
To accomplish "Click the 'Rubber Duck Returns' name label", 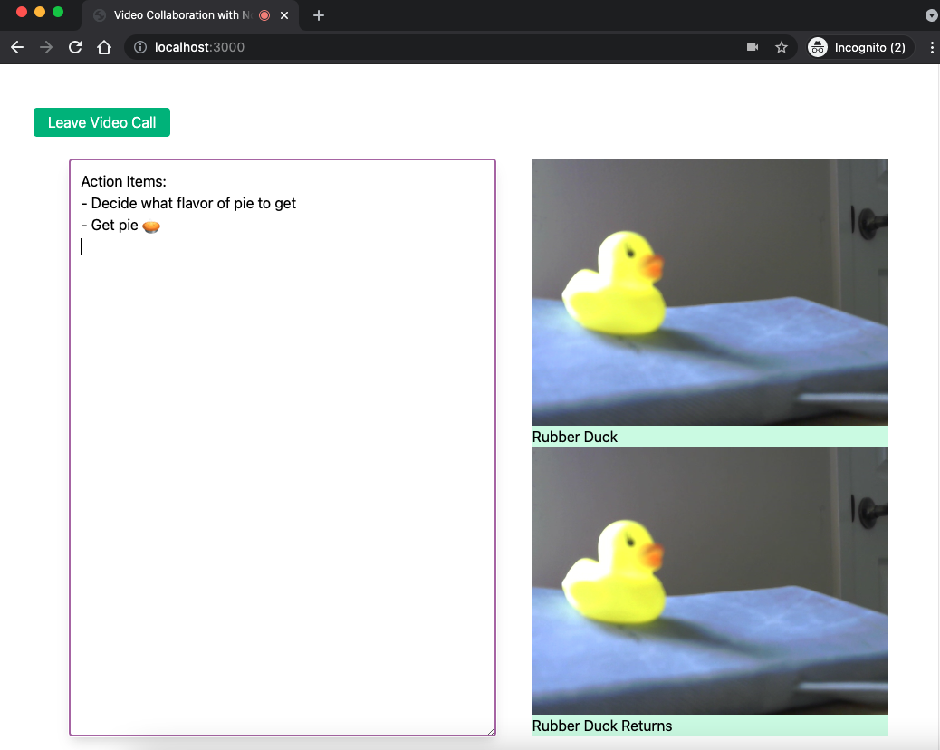I will pos(602,726).
